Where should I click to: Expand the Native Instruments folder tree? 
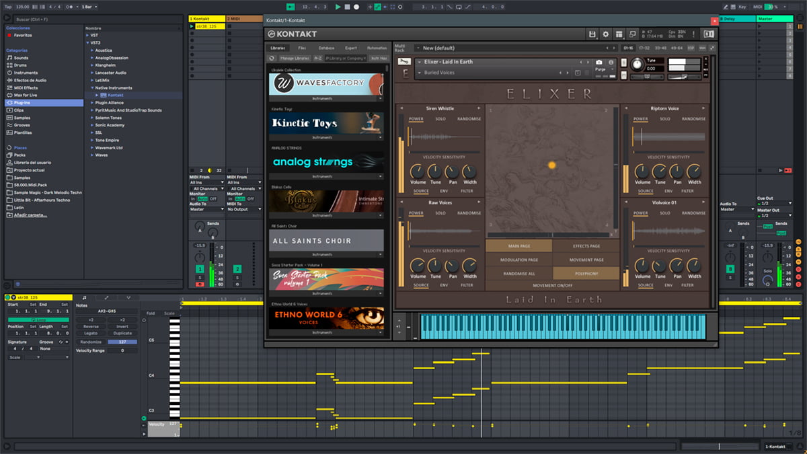coord(91,87)
